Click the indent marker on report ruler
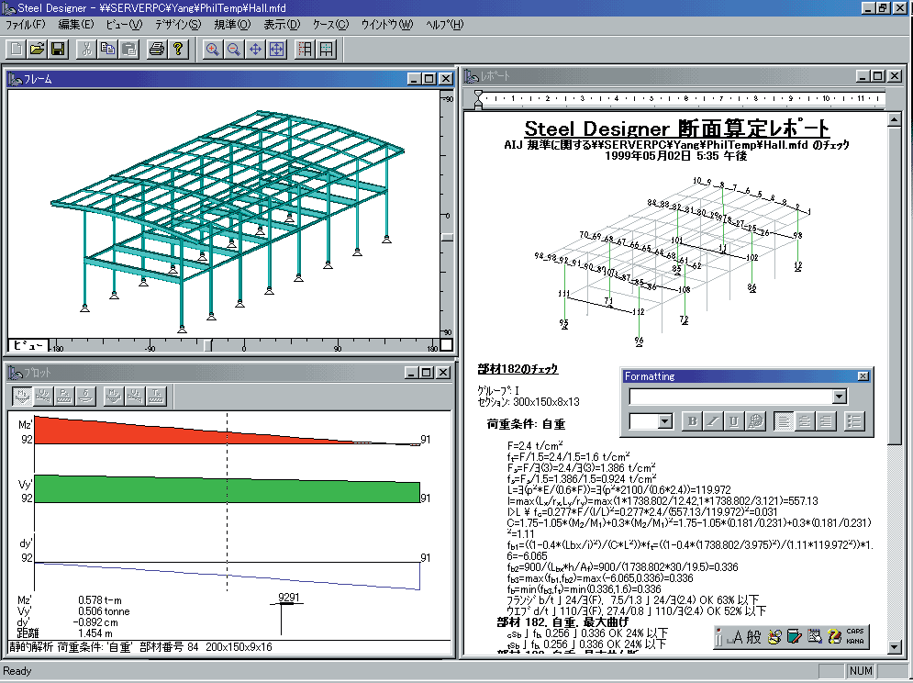The width and height of the screenshot is (913, 683). click(478, 99)
